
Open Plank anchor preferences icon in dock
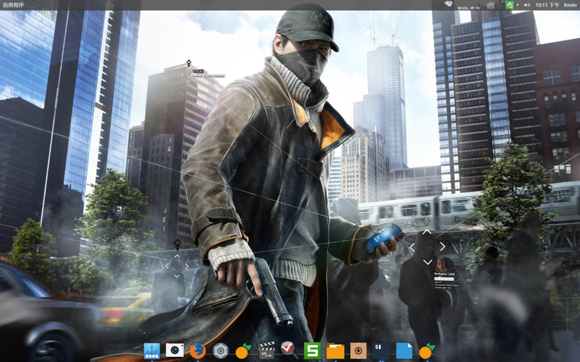151,350
